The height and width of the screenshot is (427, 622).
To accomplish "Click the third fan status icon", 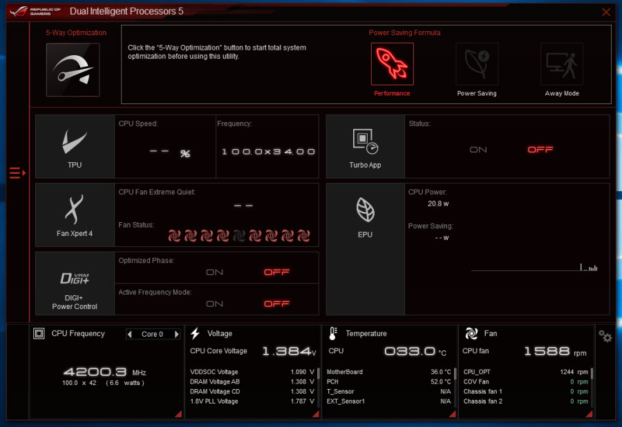I will (x=207, y=236).
